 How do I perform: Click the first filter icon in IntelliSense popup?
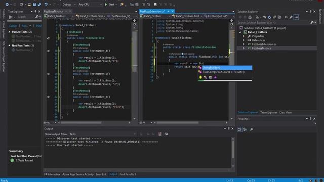(200, 77)
